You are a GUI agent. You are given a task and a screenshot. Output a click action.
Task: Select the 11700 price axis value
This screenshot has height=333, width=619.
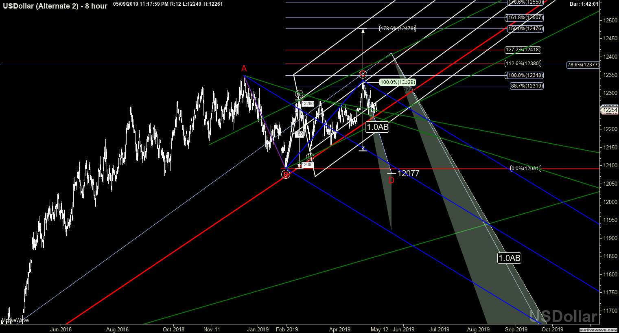pyautogui.click(x=610, y=311)
